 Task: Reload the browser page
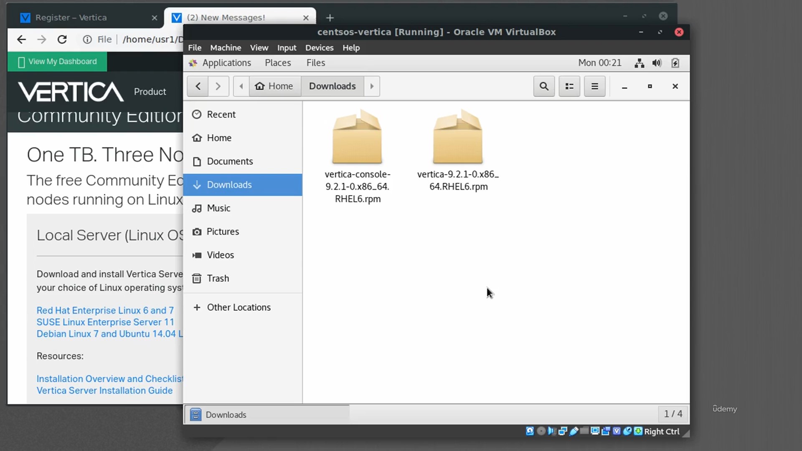[62, 39]
